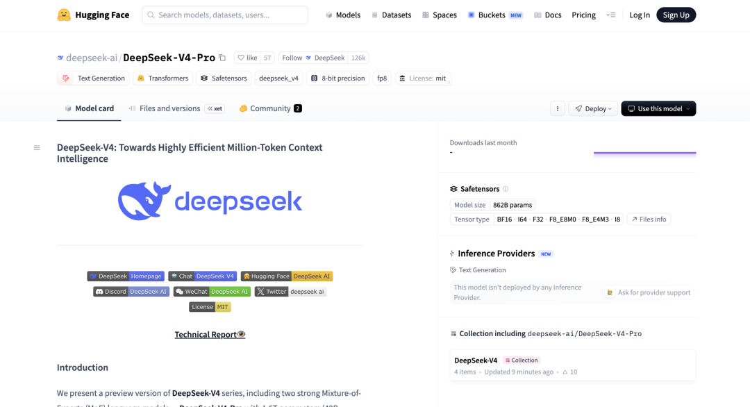Open the WeChat DeepSeek AI badge
The image size is (750, 407).
click(x=212, y=291)
